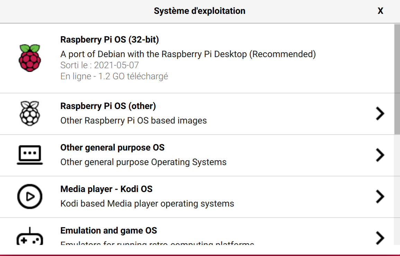Click the play button icon for Media player Kodi OS
Viewport: 400px width, 256px height.
tap(30, 196)
